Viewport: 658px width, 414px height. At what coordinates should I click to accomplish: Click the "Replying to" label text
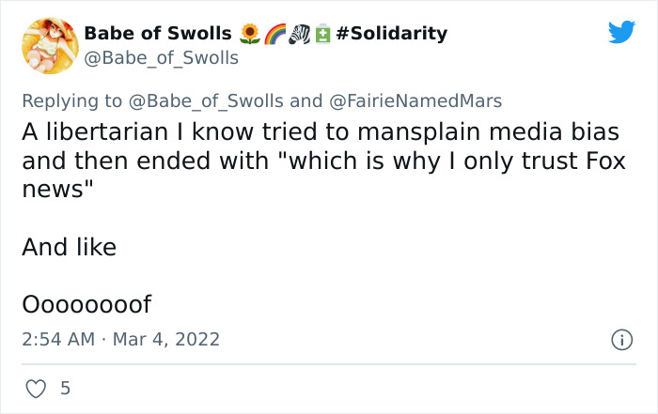click(x=71, y=101)
